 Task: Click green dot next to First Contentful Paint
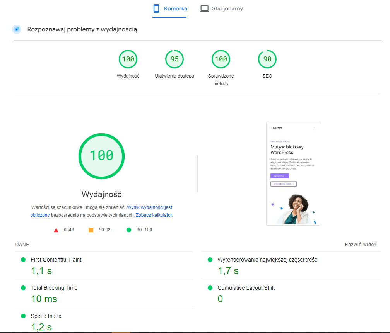click(x=24, y=260)
